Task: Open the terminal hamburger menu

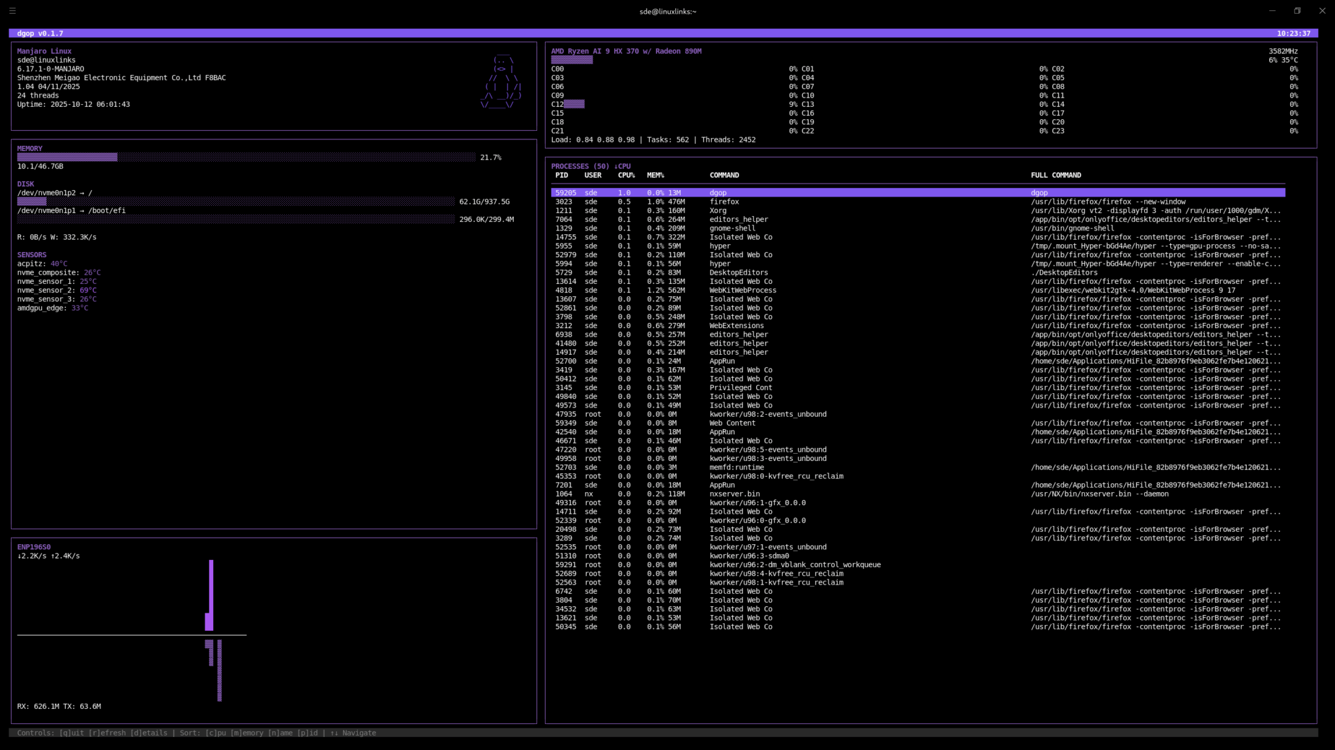Action: (12, 11)
